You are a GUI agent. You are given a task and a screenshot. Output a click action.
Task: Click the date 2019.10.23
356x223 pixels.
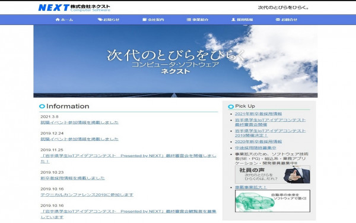[52, 172]
